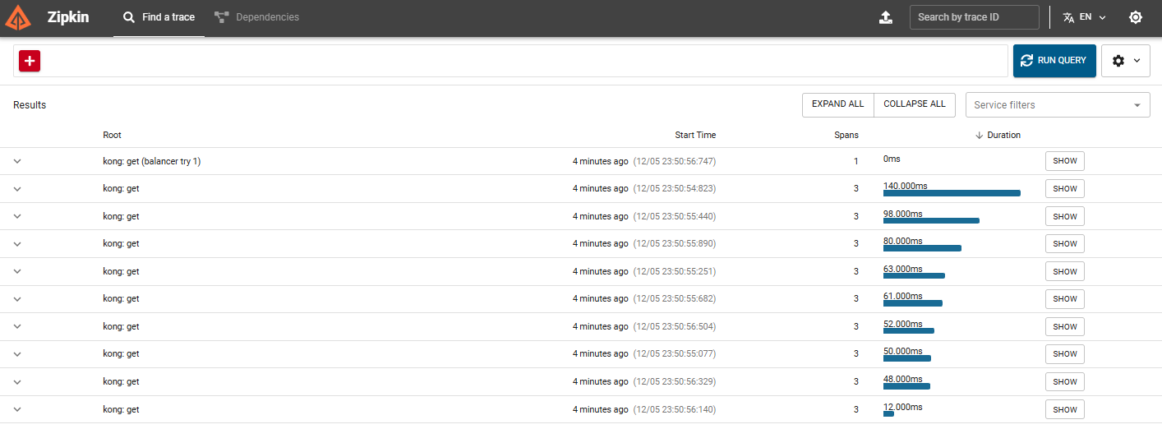Click the RUN QUERY button
This screenshot has height=429, width=1162.
tap(1054, 61)
